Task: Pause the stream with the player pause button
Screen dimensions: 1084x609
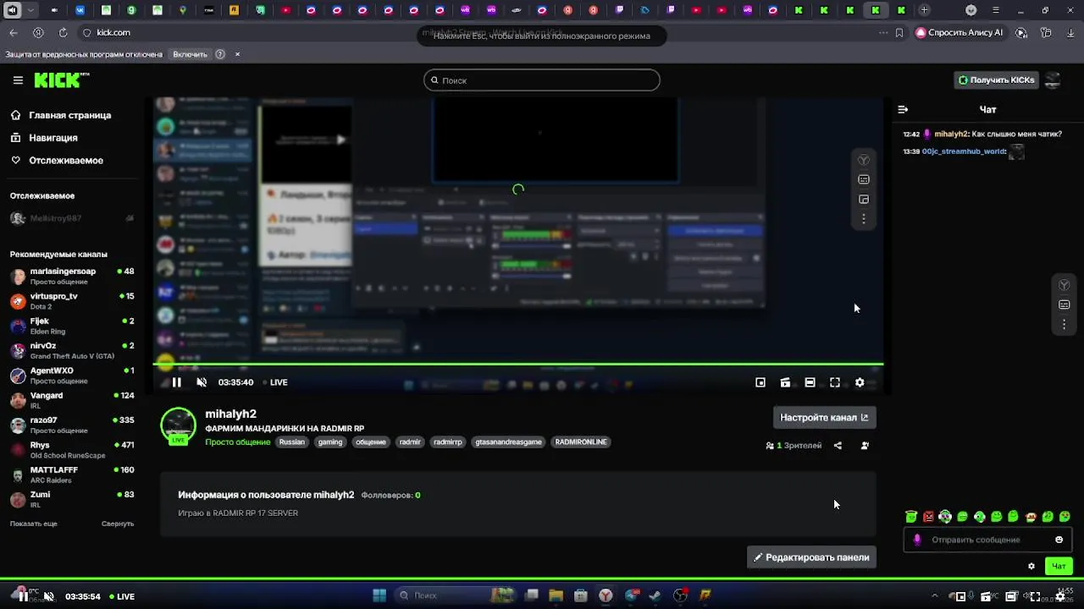Action: (x=176, y=382)
